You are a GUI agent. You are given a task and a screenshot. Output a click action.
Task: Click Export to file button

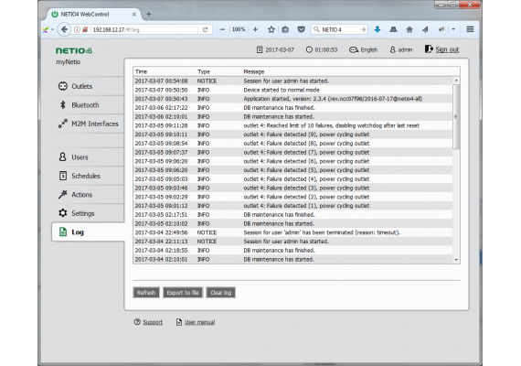coord(183,293)
